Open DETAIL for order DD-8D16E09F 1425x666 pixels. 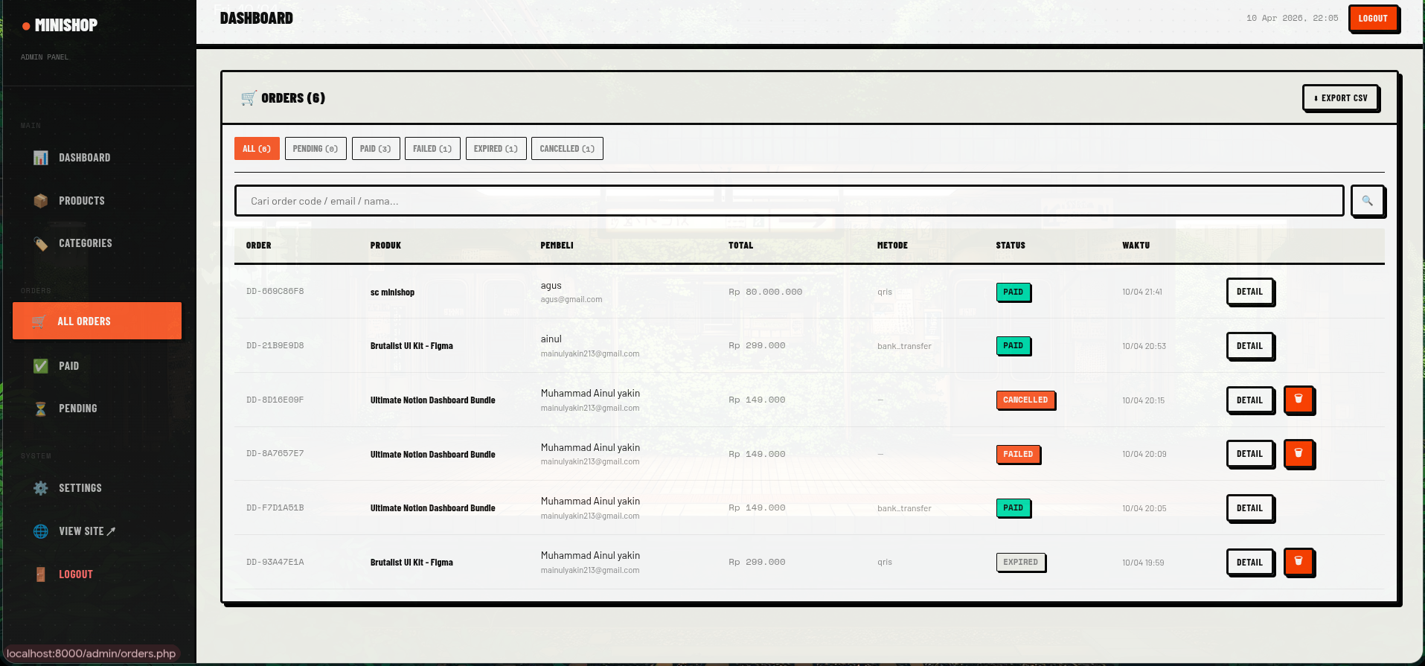1249,400
